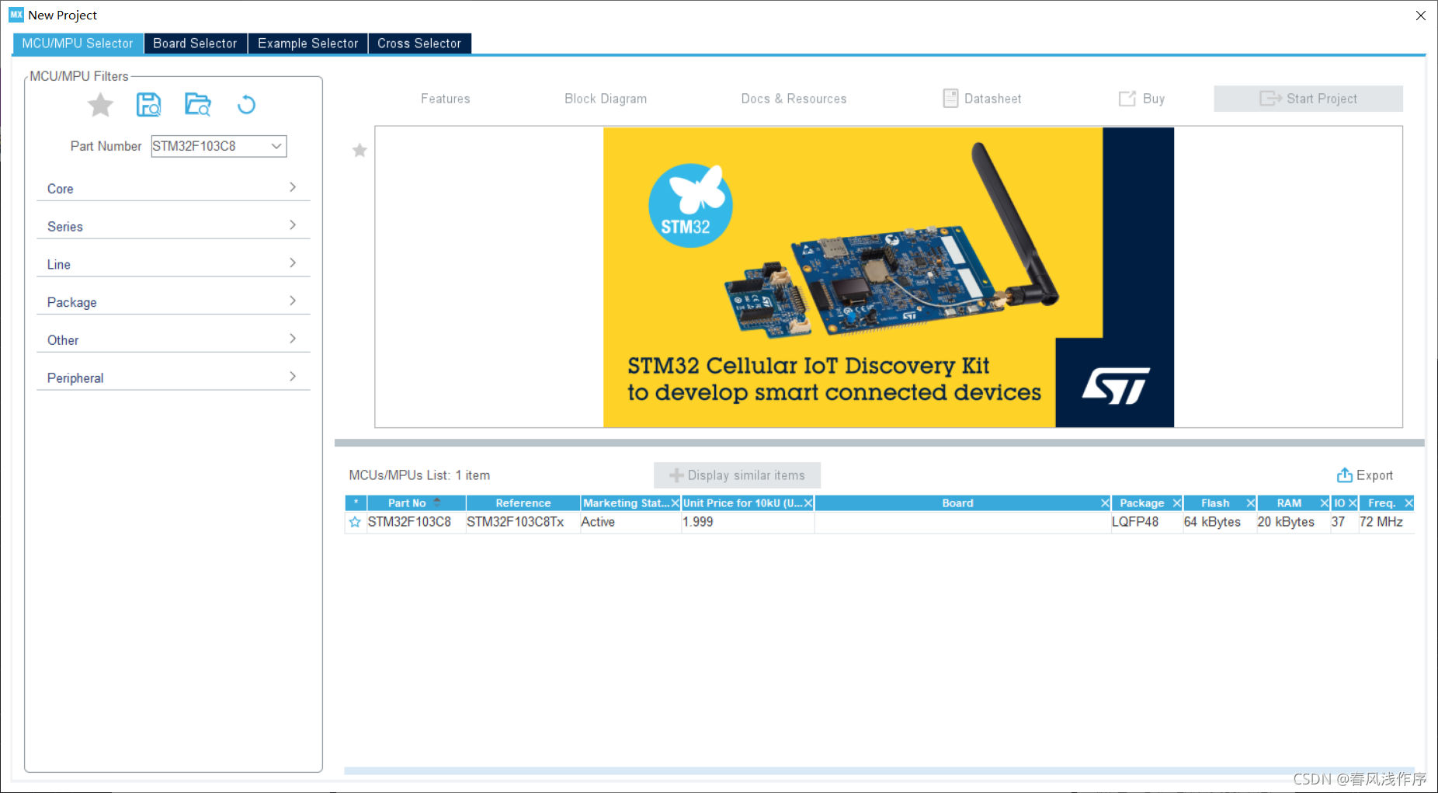Expand the Line filter section
This screenshot has width=1438, height=793.
point(173,264)
